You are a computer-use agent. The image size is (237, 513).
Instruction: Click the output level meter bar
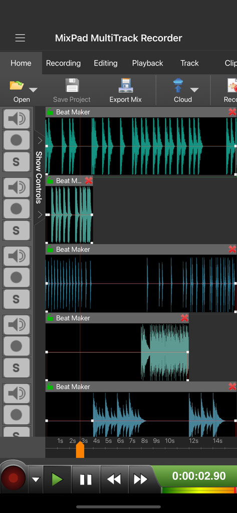point(199,490)
